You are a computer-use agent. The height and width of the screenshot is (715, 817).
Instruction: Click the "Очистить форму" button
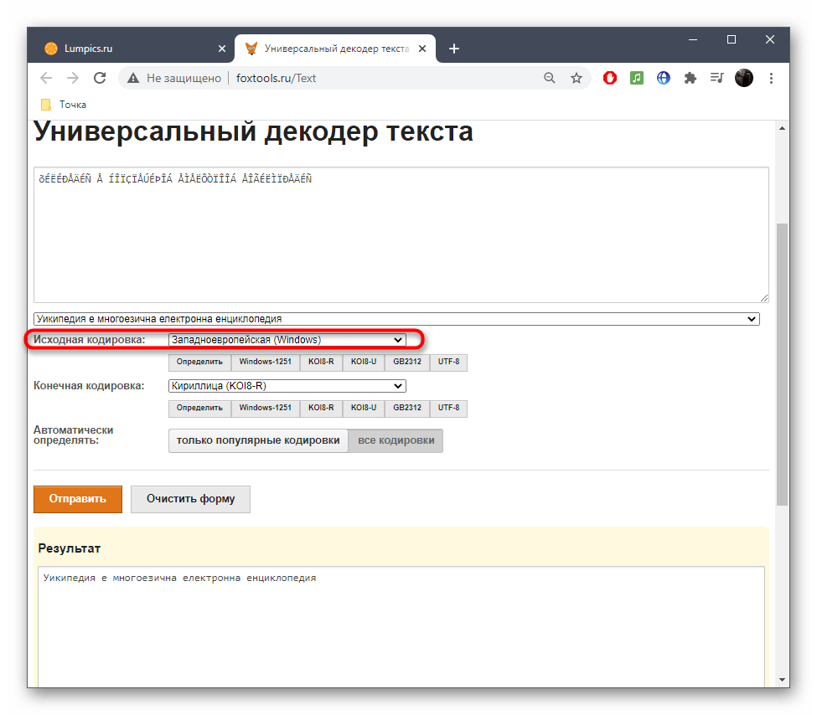coord(190,499)
